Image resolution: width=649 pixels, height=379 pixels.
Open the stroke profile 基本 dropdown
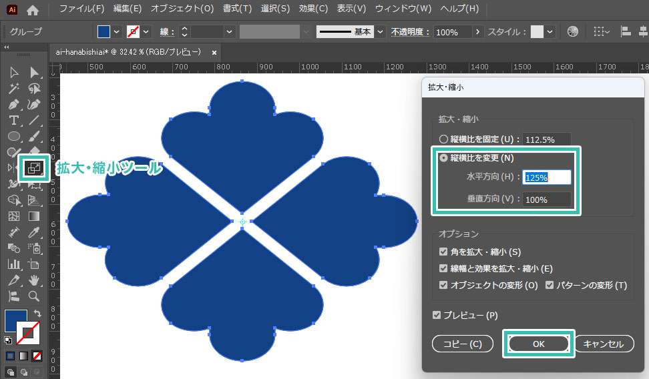coord(380,32)
